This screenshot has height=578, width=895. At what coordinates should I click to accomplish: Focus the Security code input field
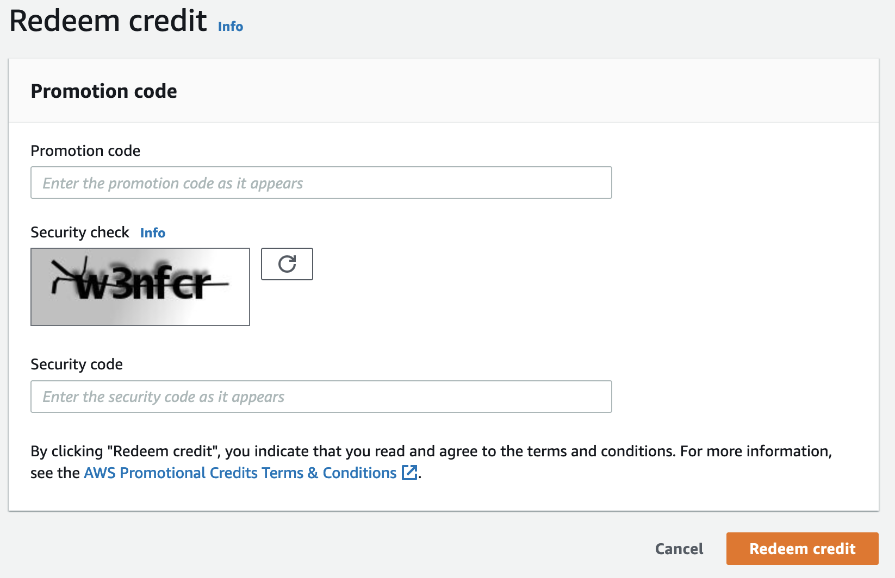pos(321,397)
